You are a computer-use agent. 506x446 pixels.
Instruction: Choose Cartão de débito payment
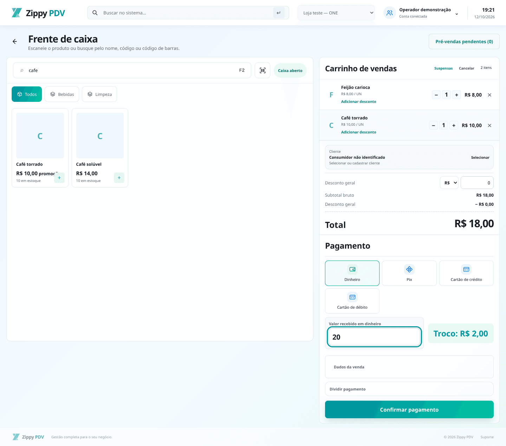coord(352,301)
